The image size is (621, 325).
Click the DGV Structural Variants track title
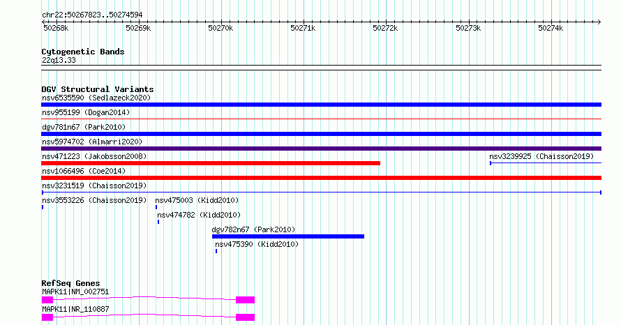98,89
